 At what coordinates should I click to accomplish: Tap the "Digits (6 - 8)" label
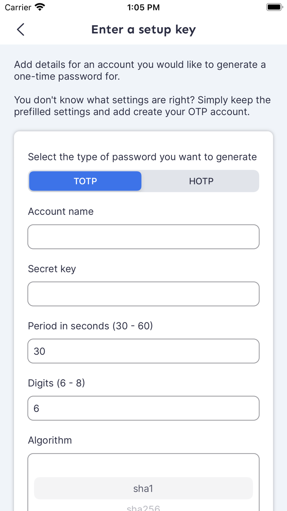coord(56,383)
